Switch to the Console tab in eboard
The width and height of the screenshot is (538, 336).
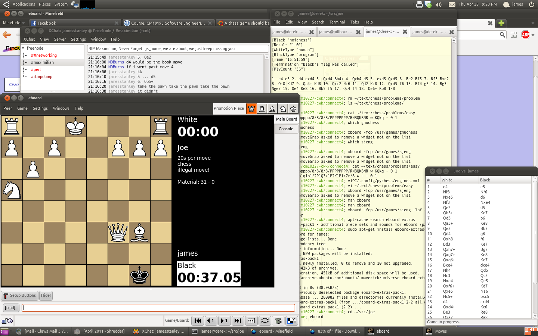(x=286, y=129)
